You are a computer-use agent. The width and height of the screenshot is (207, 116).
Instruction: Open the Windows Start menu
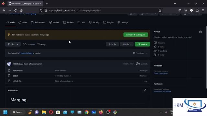click(5, 112)
